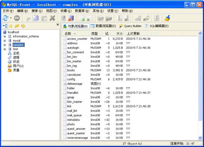Open the Refresh button dropdown arrow
This screenshot has height=147, width=204.
pos(11,18)
